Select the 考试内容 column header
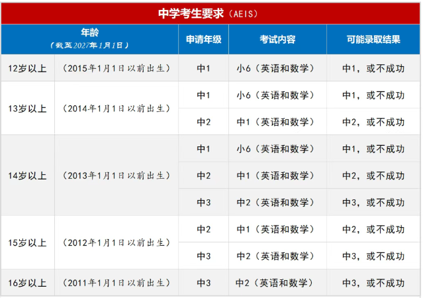Viewport: 423px width, 298px height. [x=277, y=40]
